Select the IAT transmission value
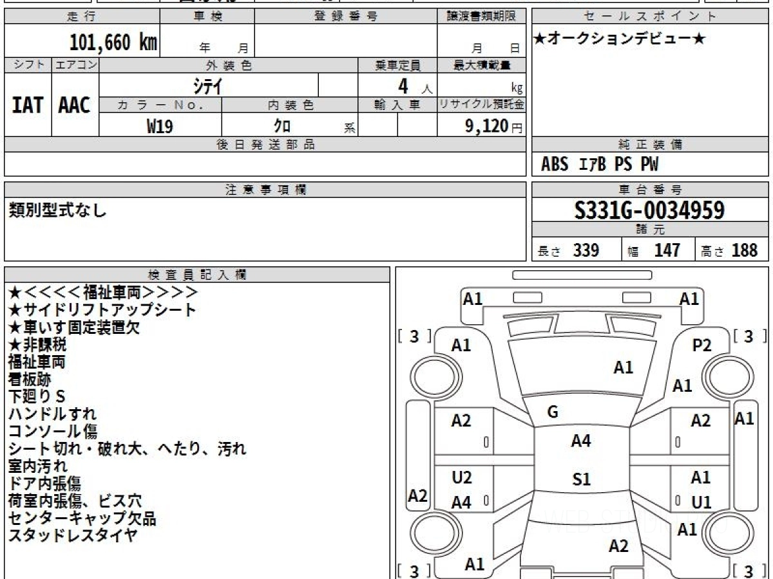This screenshot has height=579, width=773. [28, 105]
